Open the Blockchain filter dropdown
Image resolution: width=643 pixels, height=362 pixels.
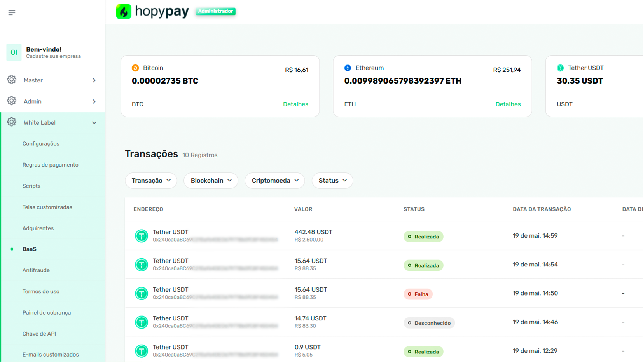tap(211, 181)
